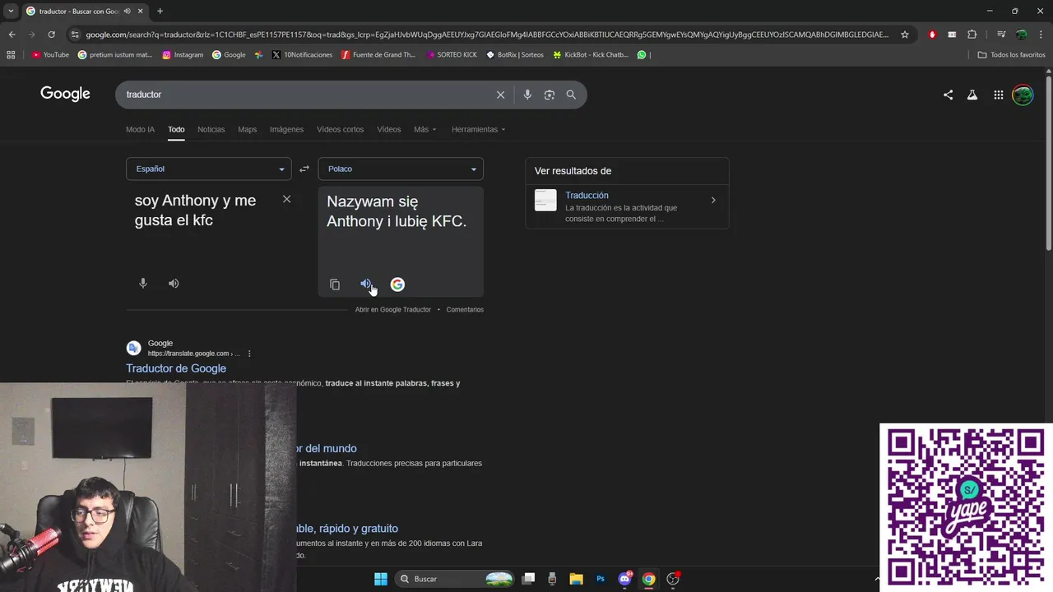Open the YouTube bookmark

coord(50,54)
